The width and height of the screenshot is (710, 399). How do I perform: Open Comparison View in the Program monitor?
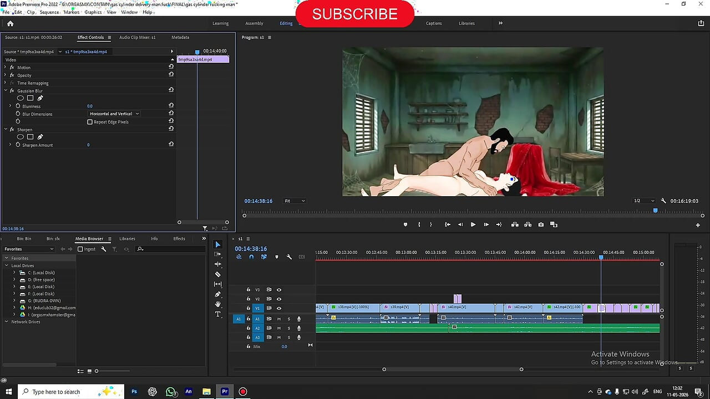coord(554,224)
